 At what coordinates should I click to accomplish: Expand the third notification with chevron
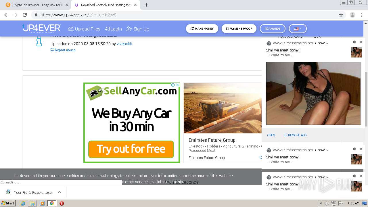click(x=327, y=177)
